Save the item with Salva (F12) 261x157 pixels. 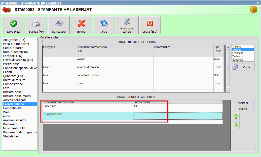pos(14,25)
